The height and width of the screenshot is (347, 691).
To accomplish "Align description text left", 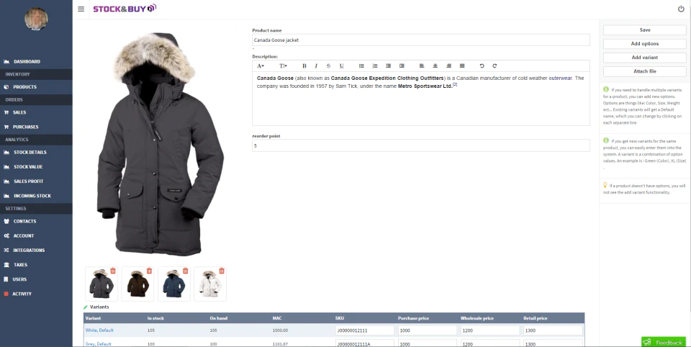I will [422, 66].
